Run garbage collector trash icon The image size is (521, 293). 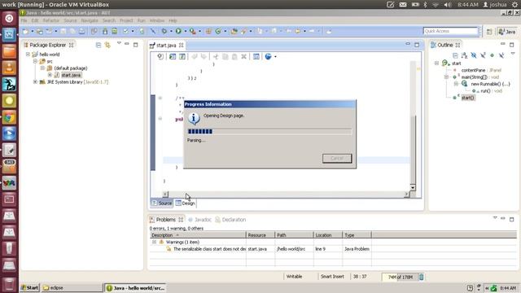(x=422, y=277)
